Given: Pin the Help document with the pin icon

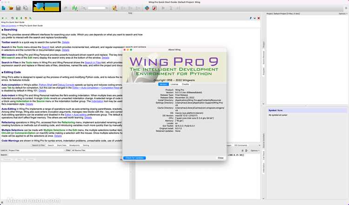Looking at the screenshot, I should [251, 18].
